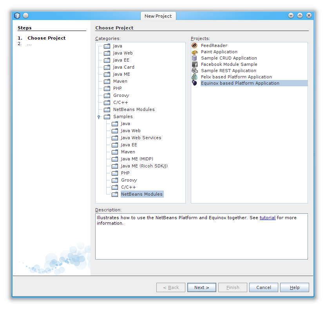Open the tutorial link in description
Viewport: 326px width, 309px height.
267,218
